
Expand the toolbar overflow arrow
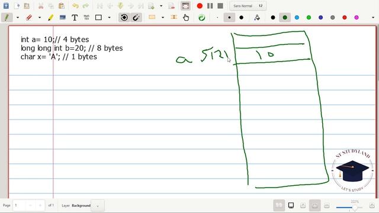[373, 17]
